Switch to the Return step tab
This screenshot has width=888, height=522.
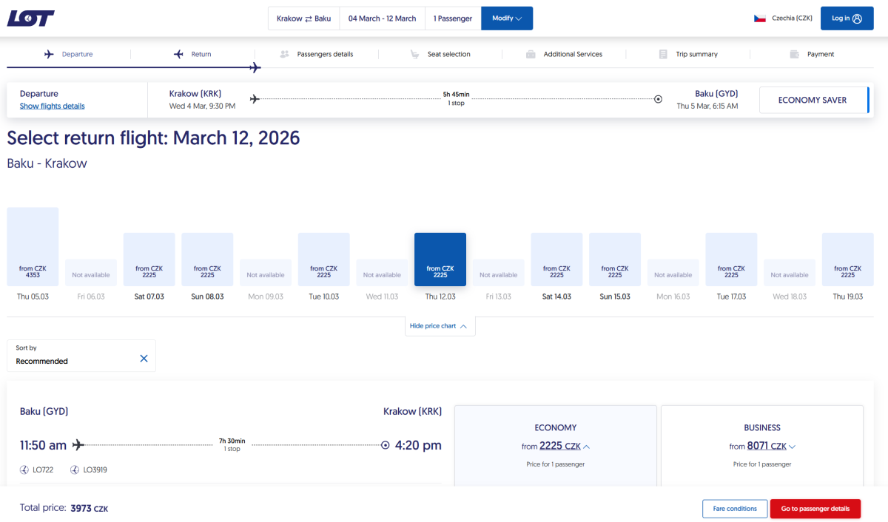(x=193, y=54)
